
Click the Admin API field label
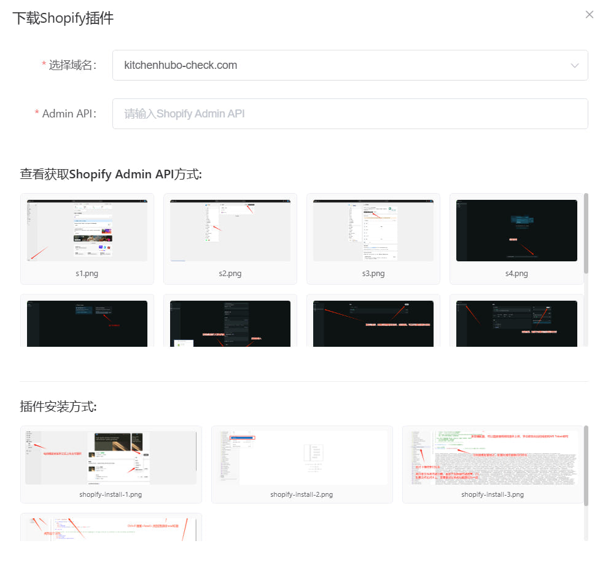coord(69,114)
